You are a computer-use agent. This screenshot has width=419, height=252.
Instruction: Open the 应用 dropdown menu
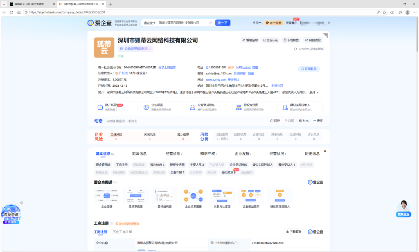pos(257,23)
